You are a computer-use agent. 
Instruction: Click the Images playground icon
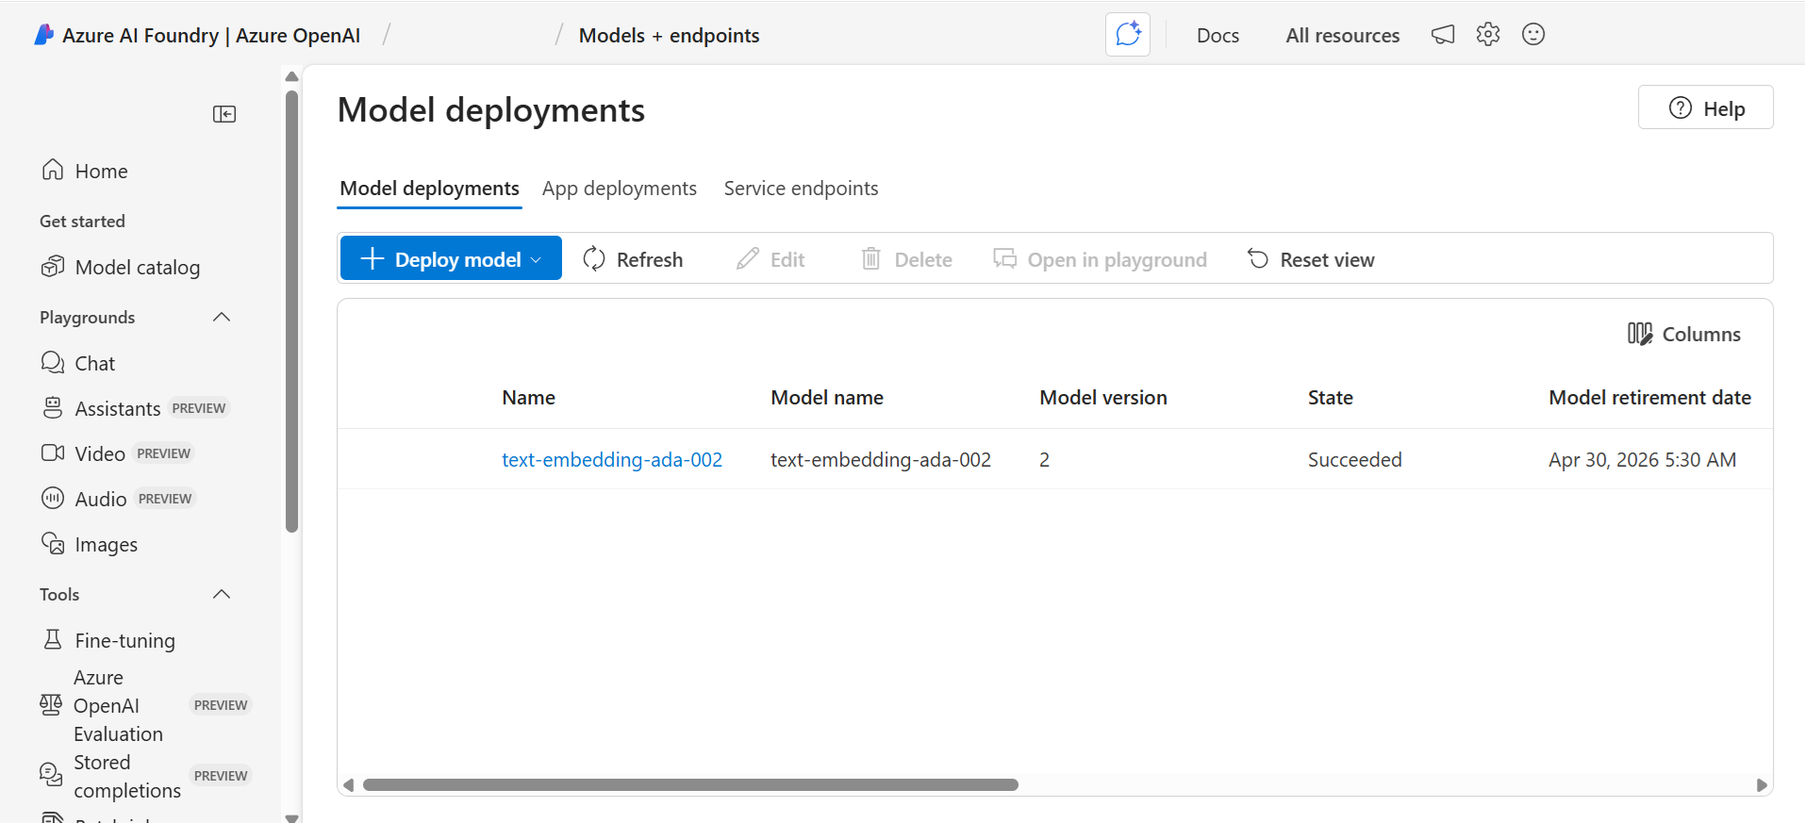pyautogui.click(x=53, y=544)
